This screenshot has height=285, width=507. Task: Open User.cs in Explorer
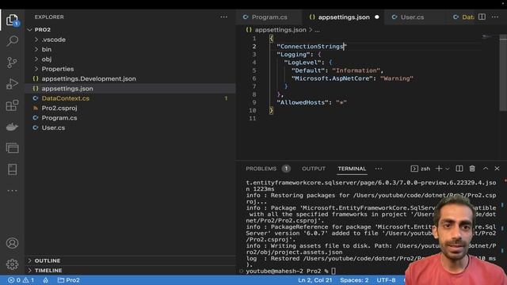pyautogui.click(x=53, y=127)
